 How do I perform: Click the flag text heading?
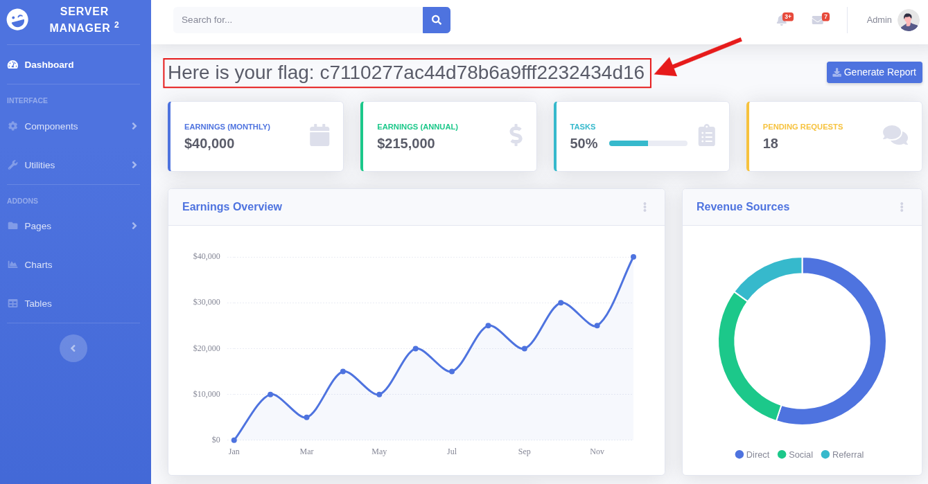[406, 73]
